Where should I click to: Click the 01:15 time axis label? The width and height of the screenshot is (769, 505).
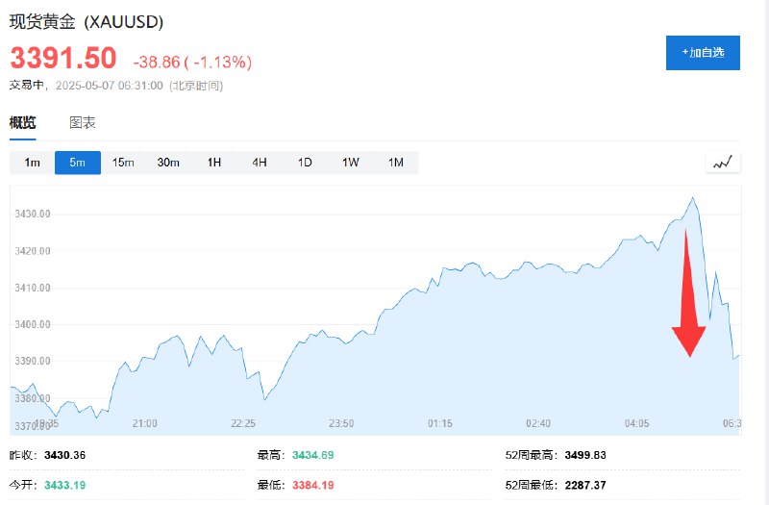(x=440, y=423)
